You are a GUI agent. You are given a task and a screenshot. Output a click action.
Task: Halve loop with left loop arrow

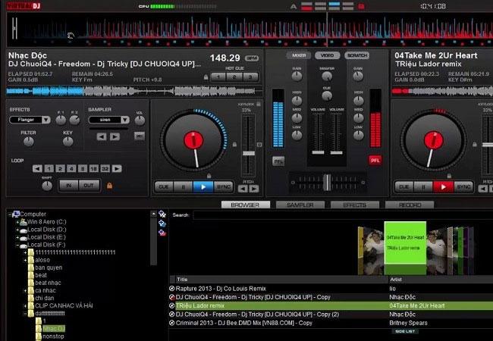(x=37, y=169)
